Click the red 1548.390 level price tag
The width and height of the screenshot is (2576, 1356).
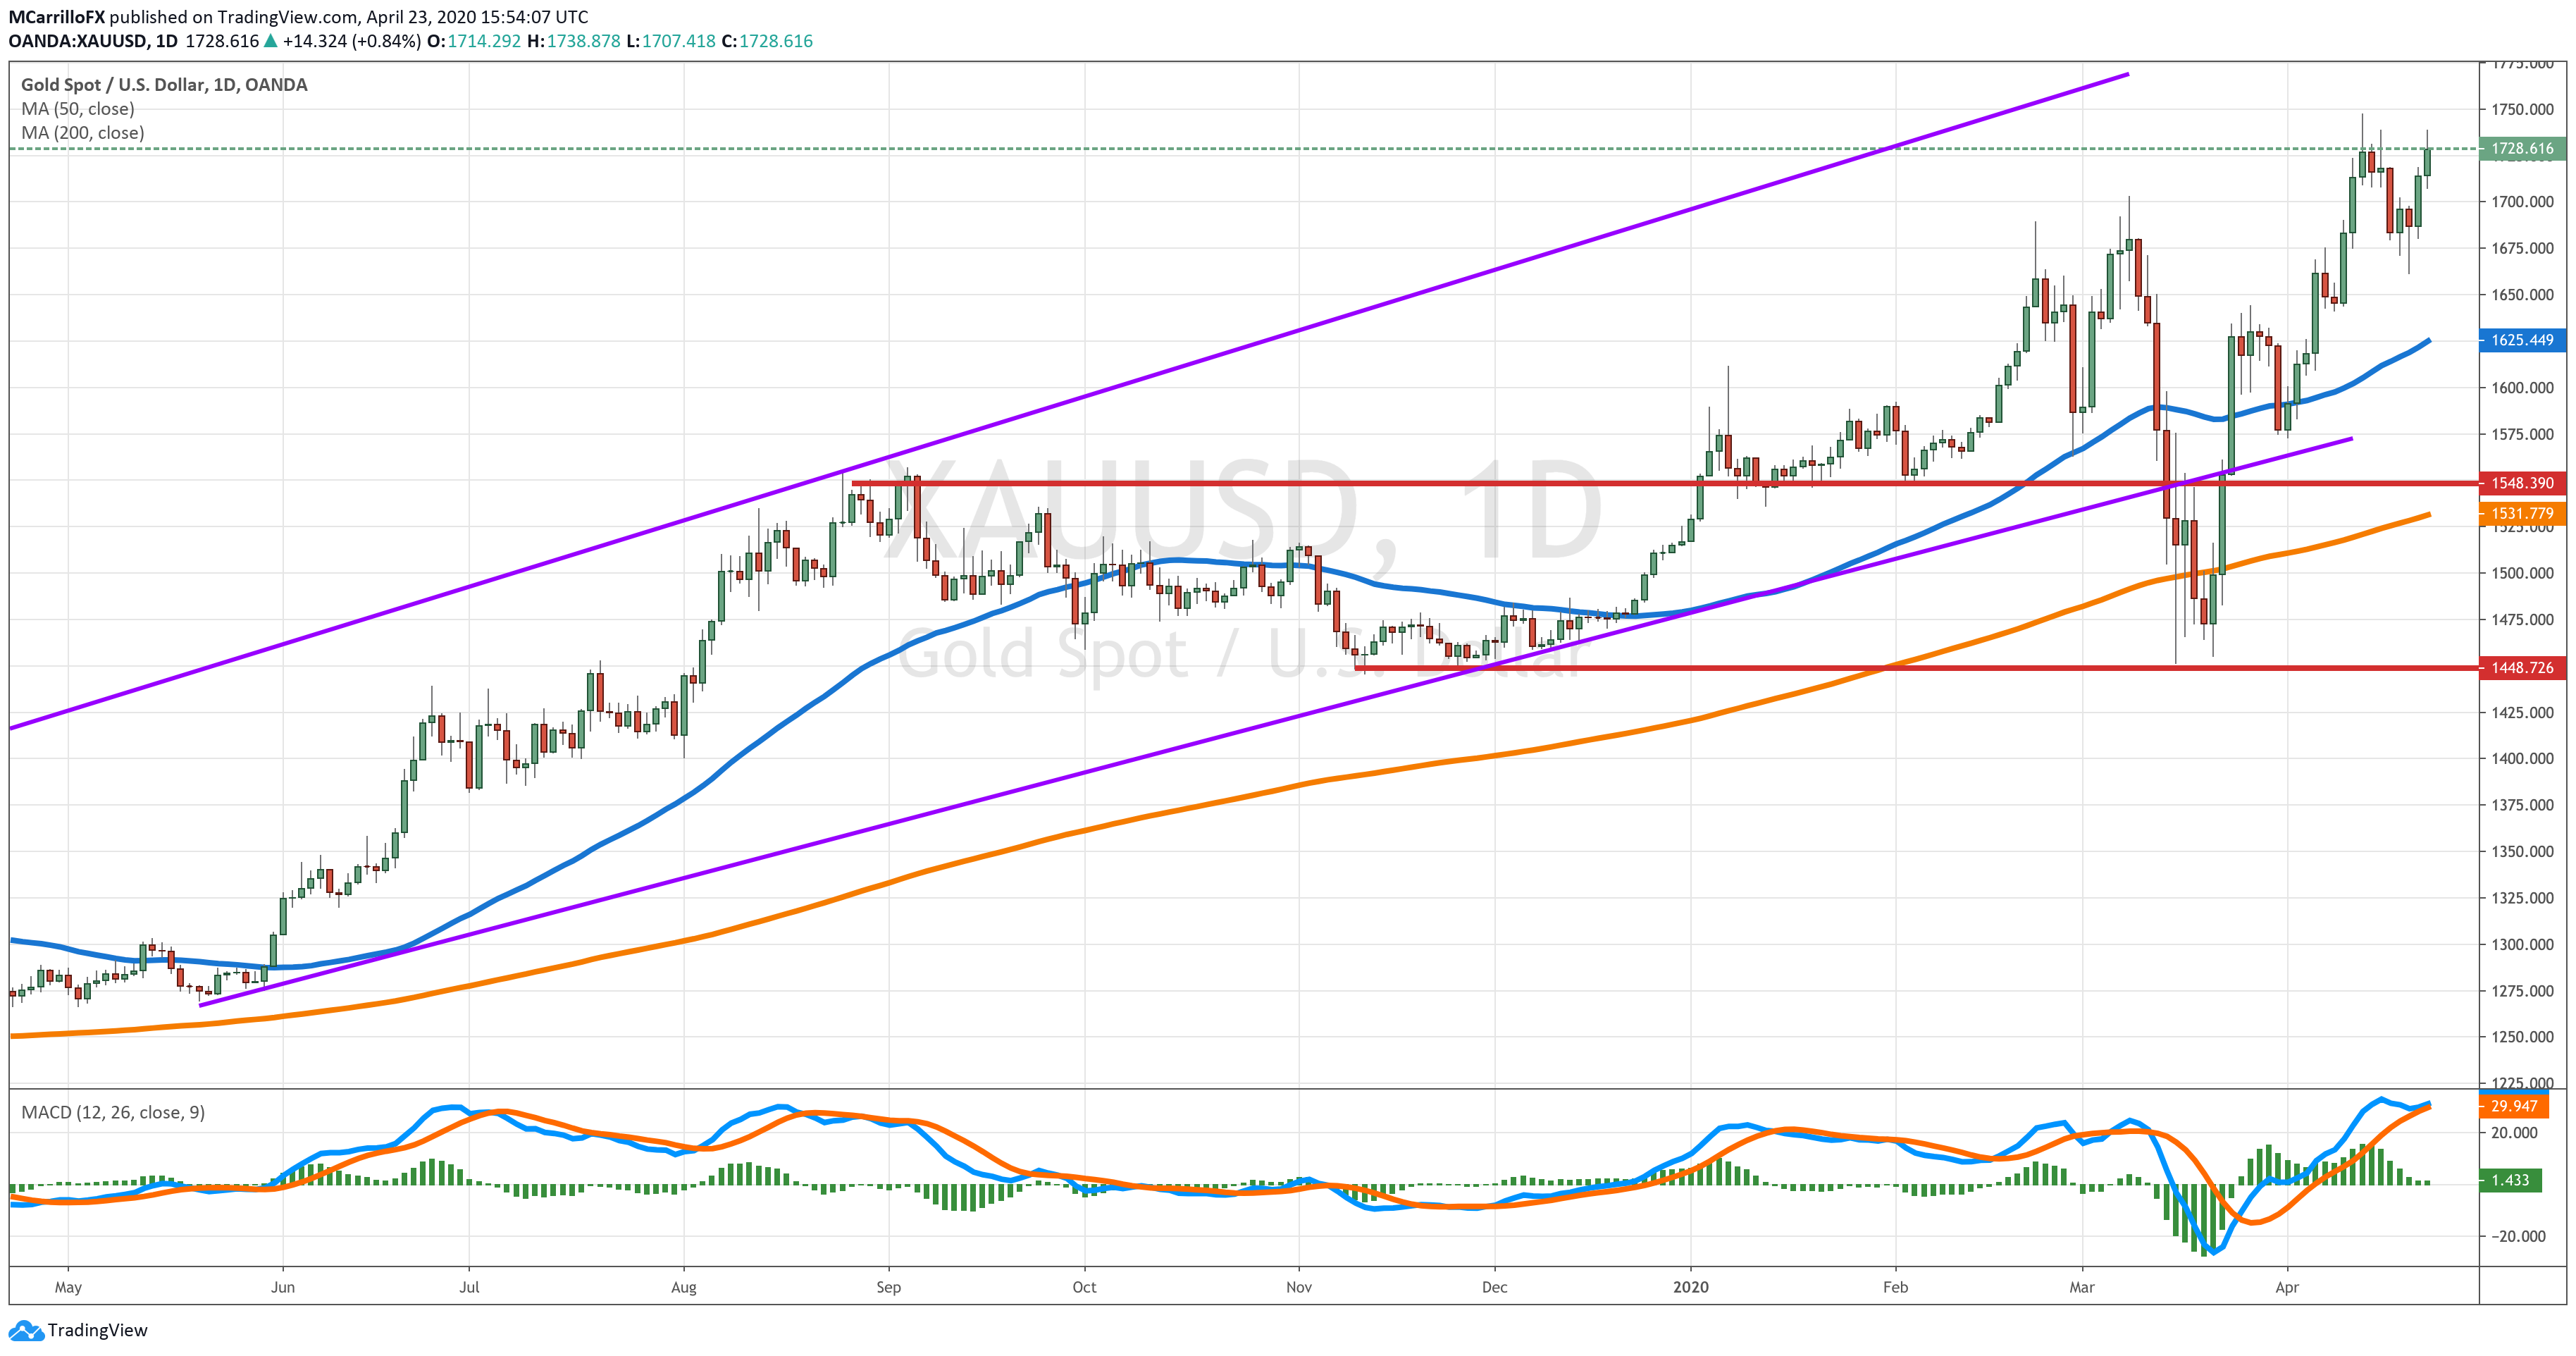coord(2522,483)
